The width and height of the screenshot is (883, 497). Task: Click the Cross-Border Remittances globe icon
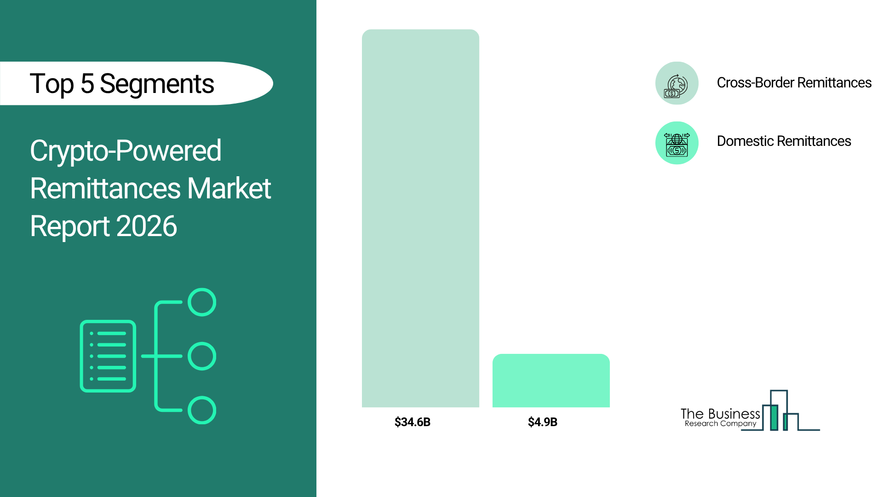[x=677, y=83]
